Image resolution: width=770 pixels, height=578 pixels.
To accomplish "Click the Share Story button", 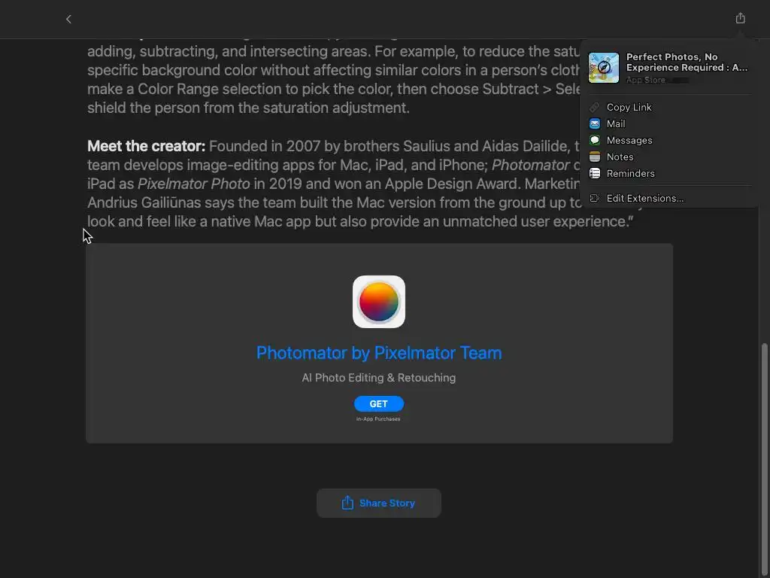I will pyautogui.click(x=379, y=503).
